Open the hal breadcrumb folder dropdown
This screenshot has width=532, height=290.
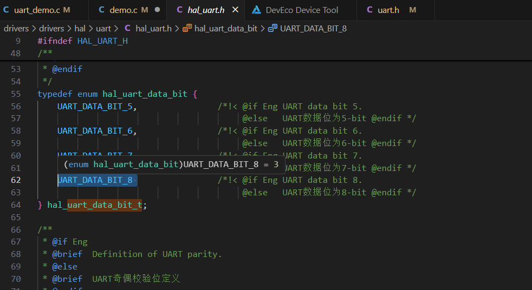pos(80,29)
